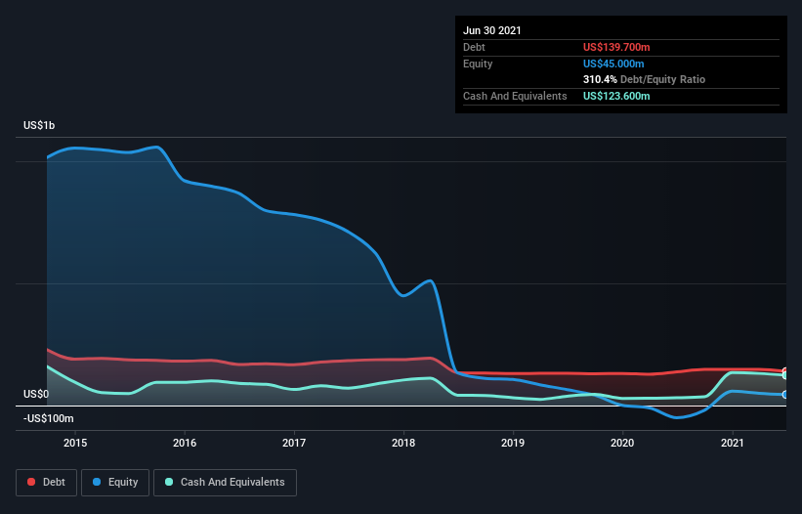Click the 2020 x-axis label
The height and width of the screenshot is (514, 802).
(x=622, y=443)
